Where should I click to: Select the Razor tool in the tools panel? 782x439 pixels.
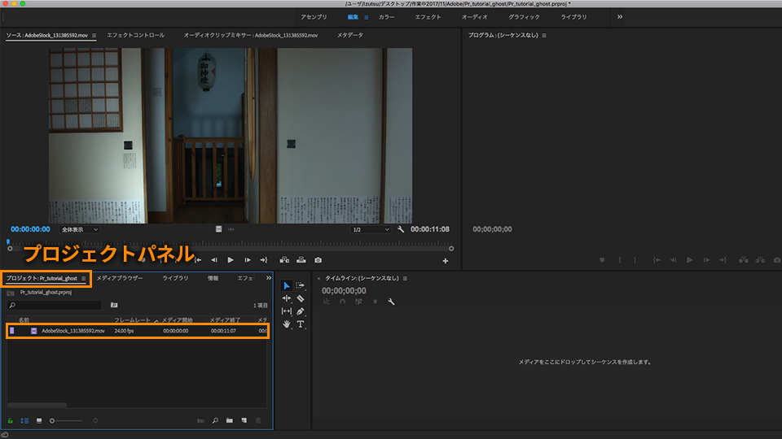pyautogui.click(x=300, y=298)
